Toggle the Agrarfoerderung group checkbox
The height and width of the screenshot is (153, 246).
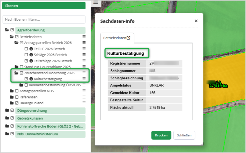[12, 30]
